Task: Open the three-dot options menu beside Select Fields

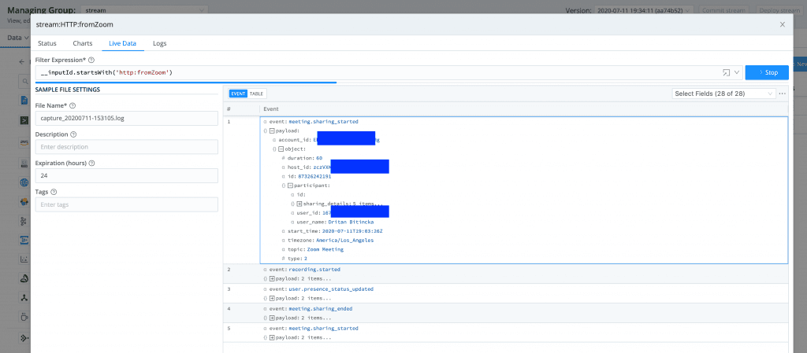Action: (x=783, y=94)
